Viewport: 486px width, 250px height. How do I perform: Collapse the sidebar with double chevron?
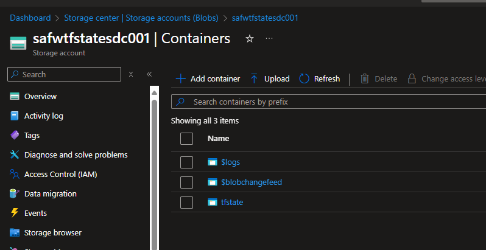pos(149,74)
